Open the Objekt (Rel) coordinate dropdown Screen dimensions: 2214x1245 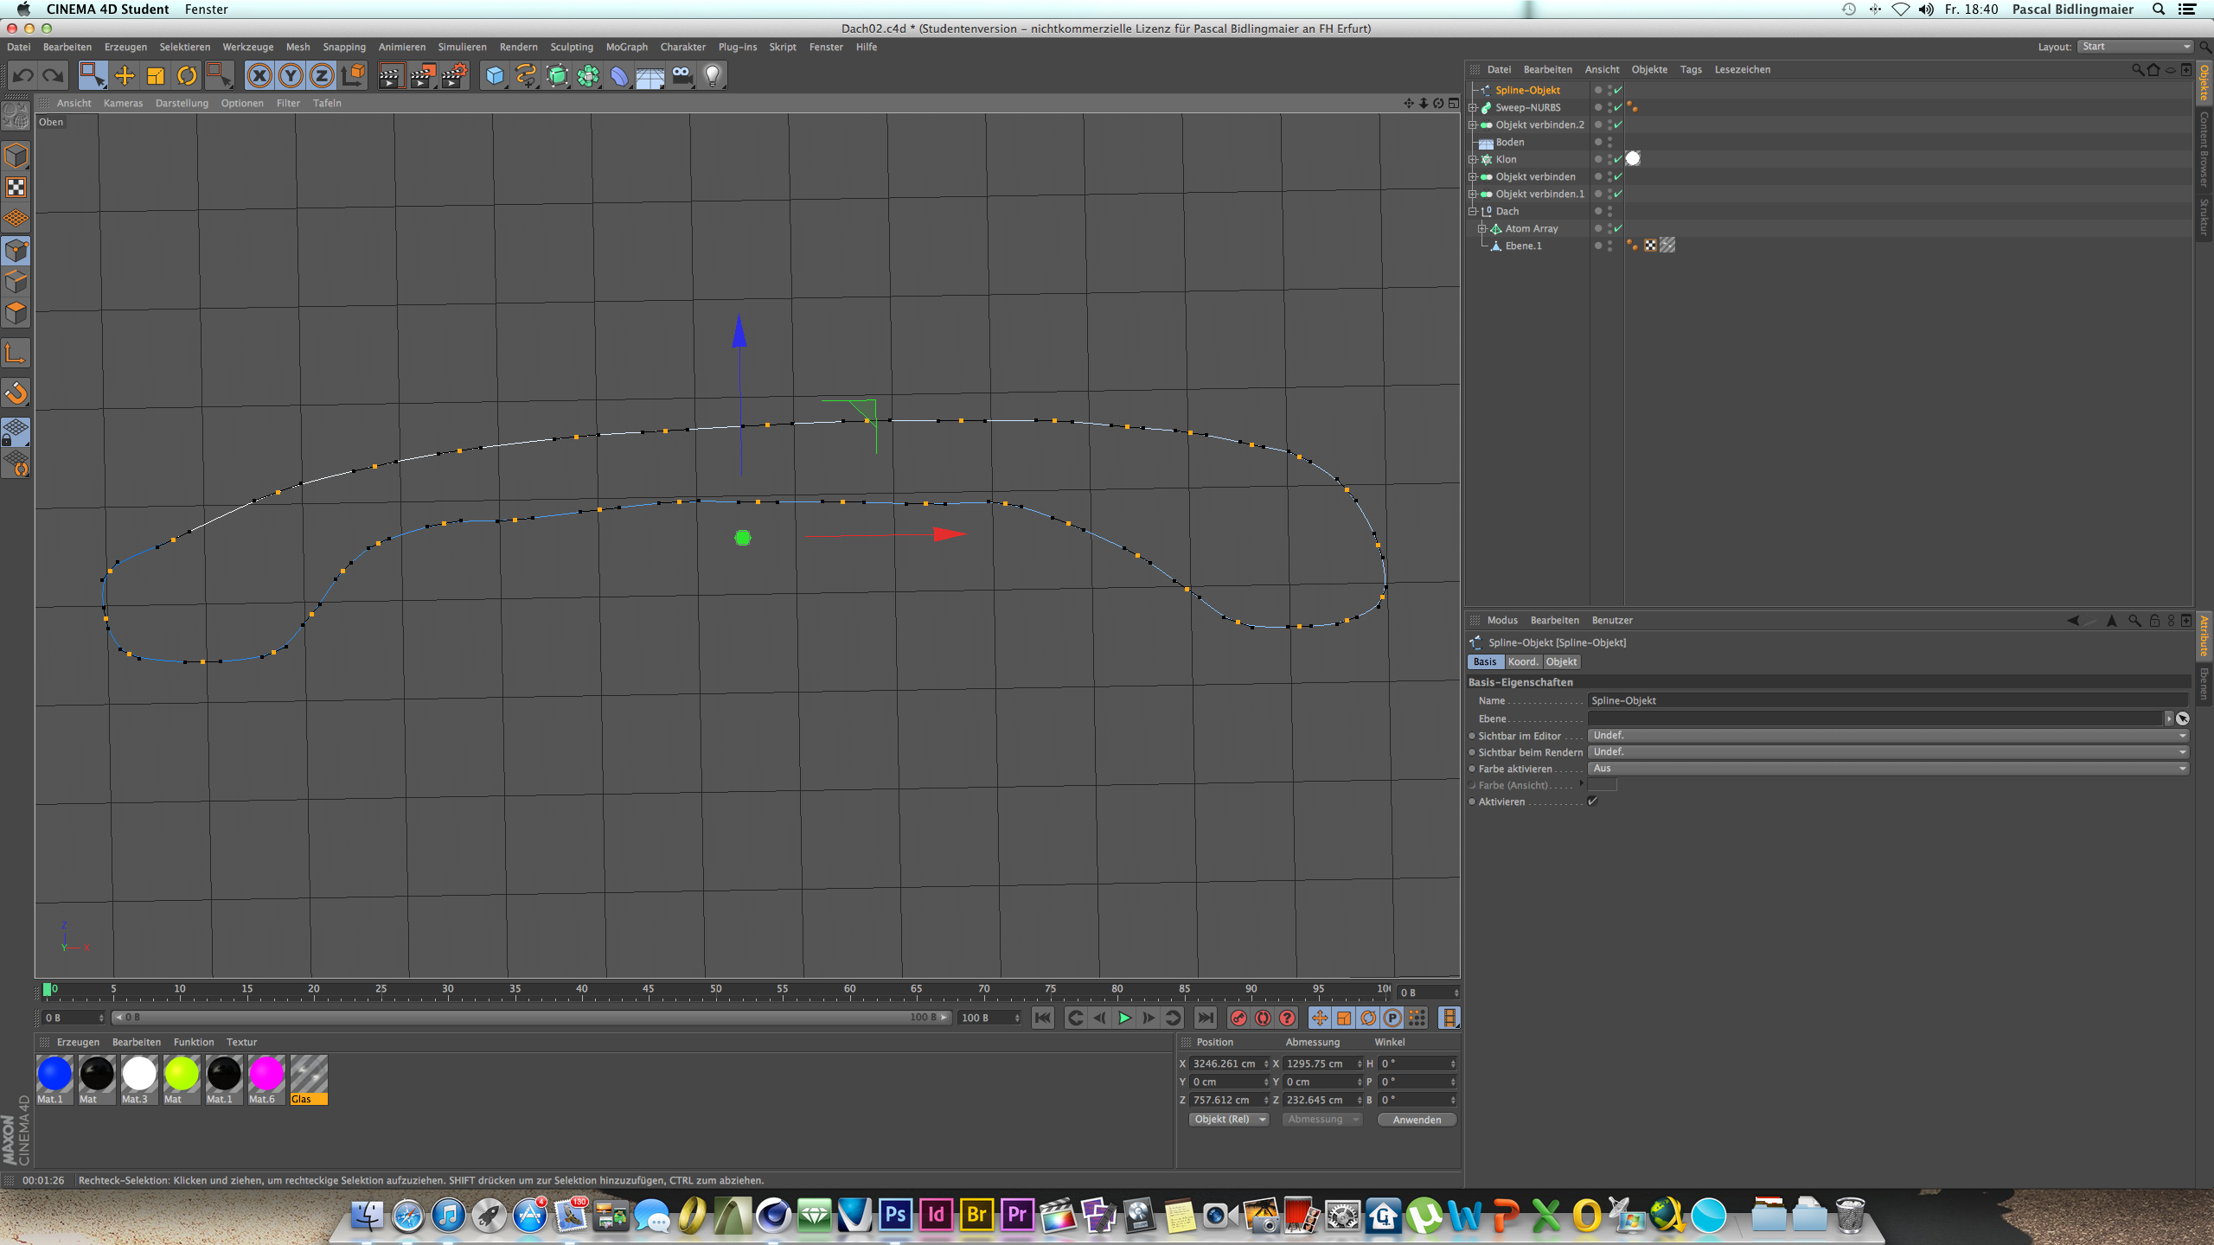(x=1228, y=1120)
